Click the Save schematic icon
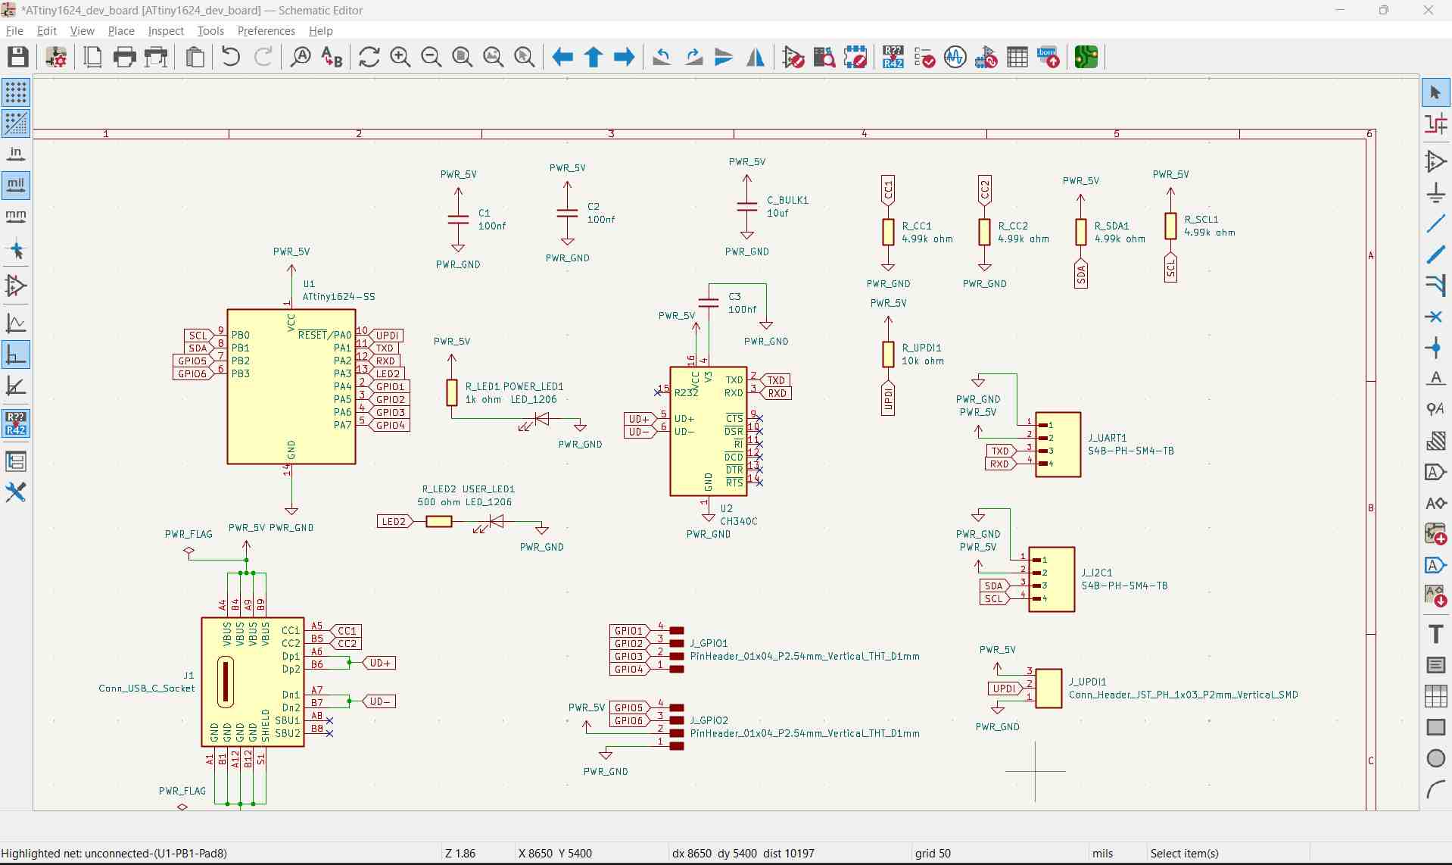Screen dimensions: 1452x865 [18, 58]
